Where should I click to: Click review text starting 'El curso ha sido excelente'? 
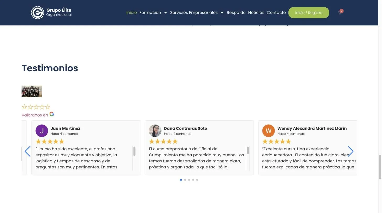click(76, 158)
